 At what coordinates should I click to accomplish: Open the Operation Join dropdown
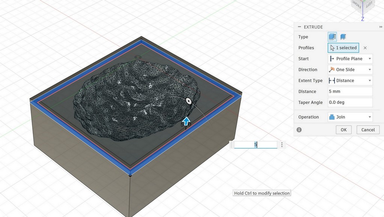click(350, 117)
